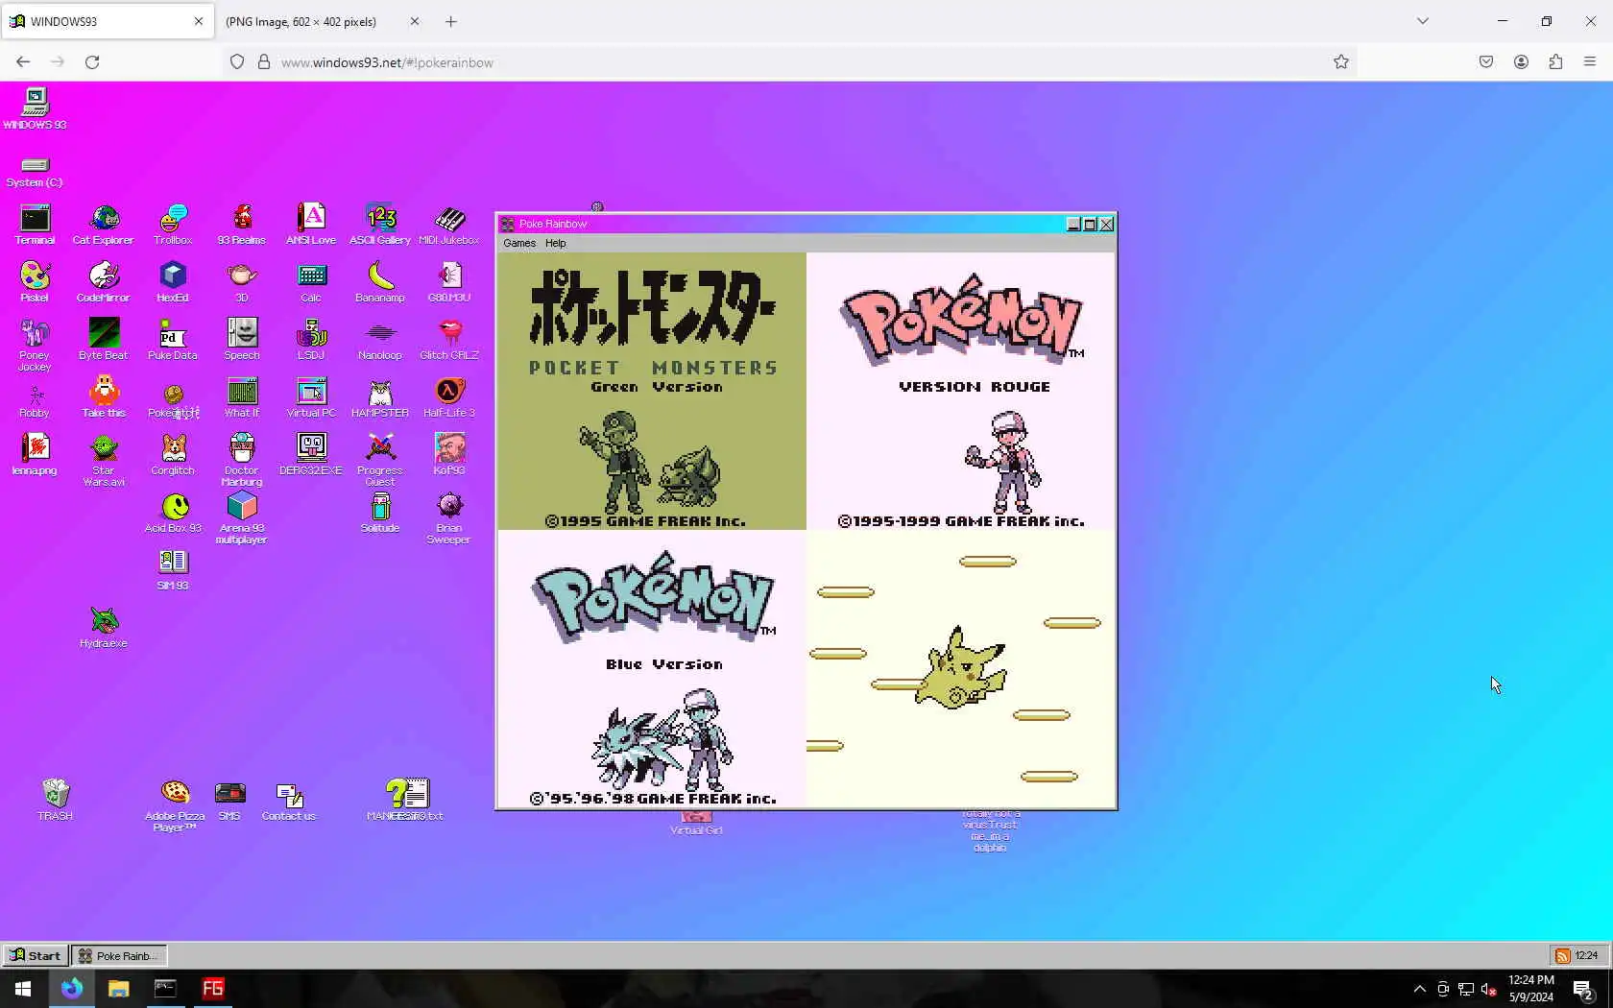Open the Acid Box 93 icon
This screenshot has width=1613, height=1008.
173,513
